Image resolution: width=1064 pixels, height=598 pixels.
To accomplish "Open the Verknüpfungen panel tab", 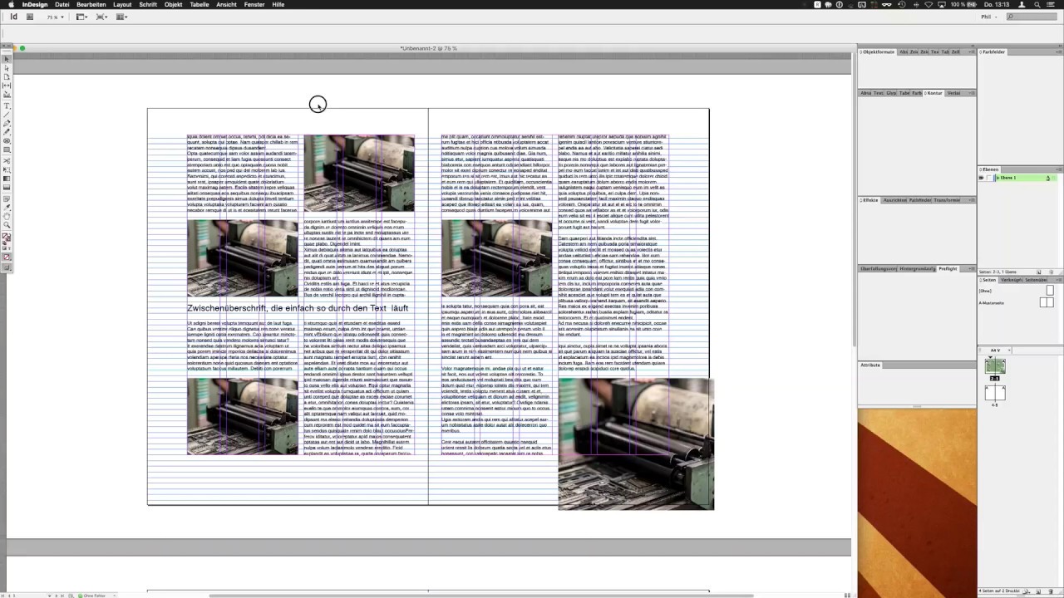I will point(1012,279).
